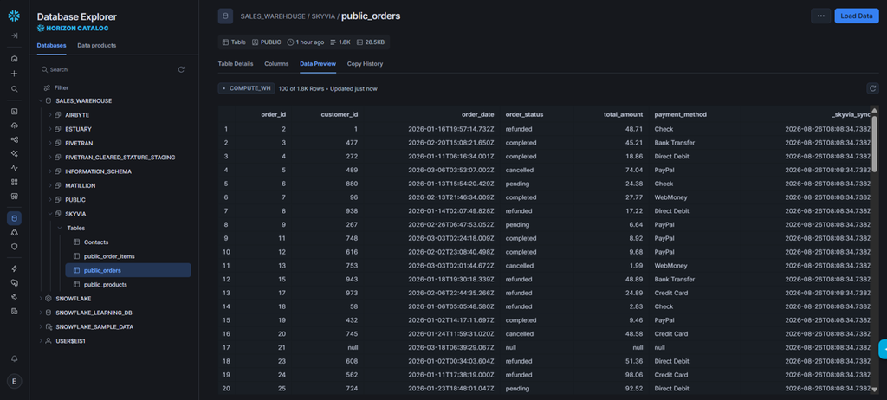Open the pulse-line Monitoring icon
Viewport: 887px width, 400px height.
coord(14,168)
